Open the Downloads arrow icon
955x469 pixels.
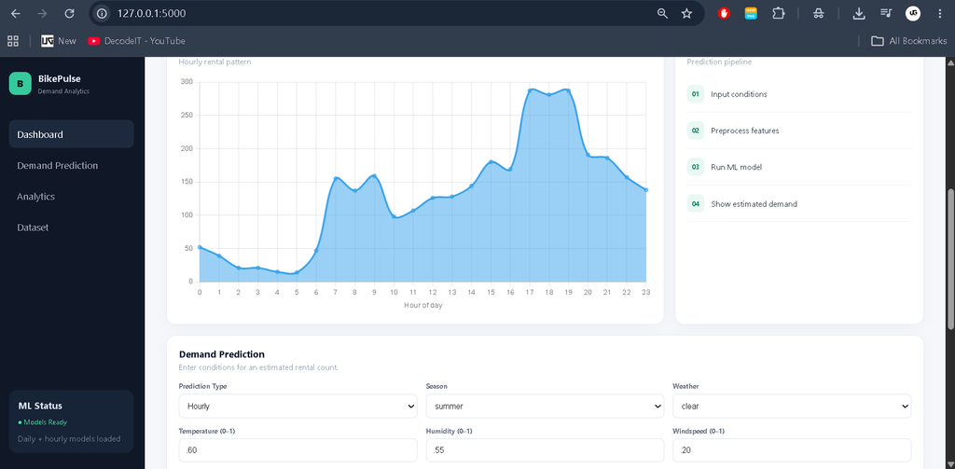[x=859, y=13]
